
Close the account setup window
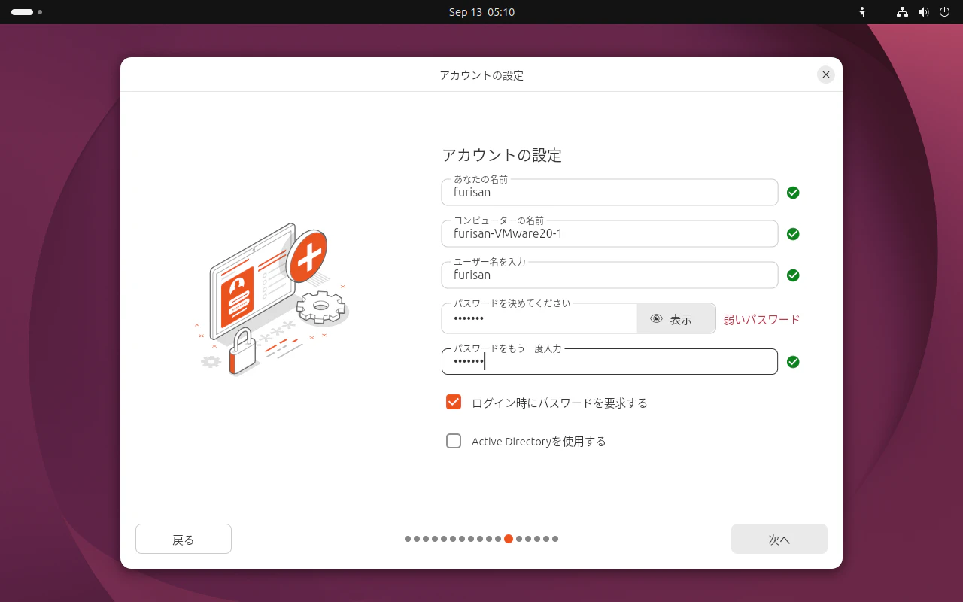[826, 74]
